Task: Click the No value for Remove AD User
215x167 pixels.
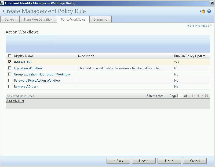Action: [x=176, y=87]
